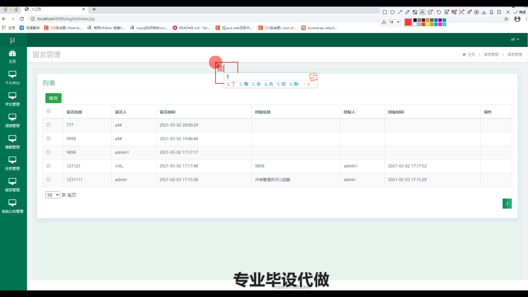Open the a1 user dropdown menu
The image size is (528, 297).
pyautogui.click(x=515, y=39)
